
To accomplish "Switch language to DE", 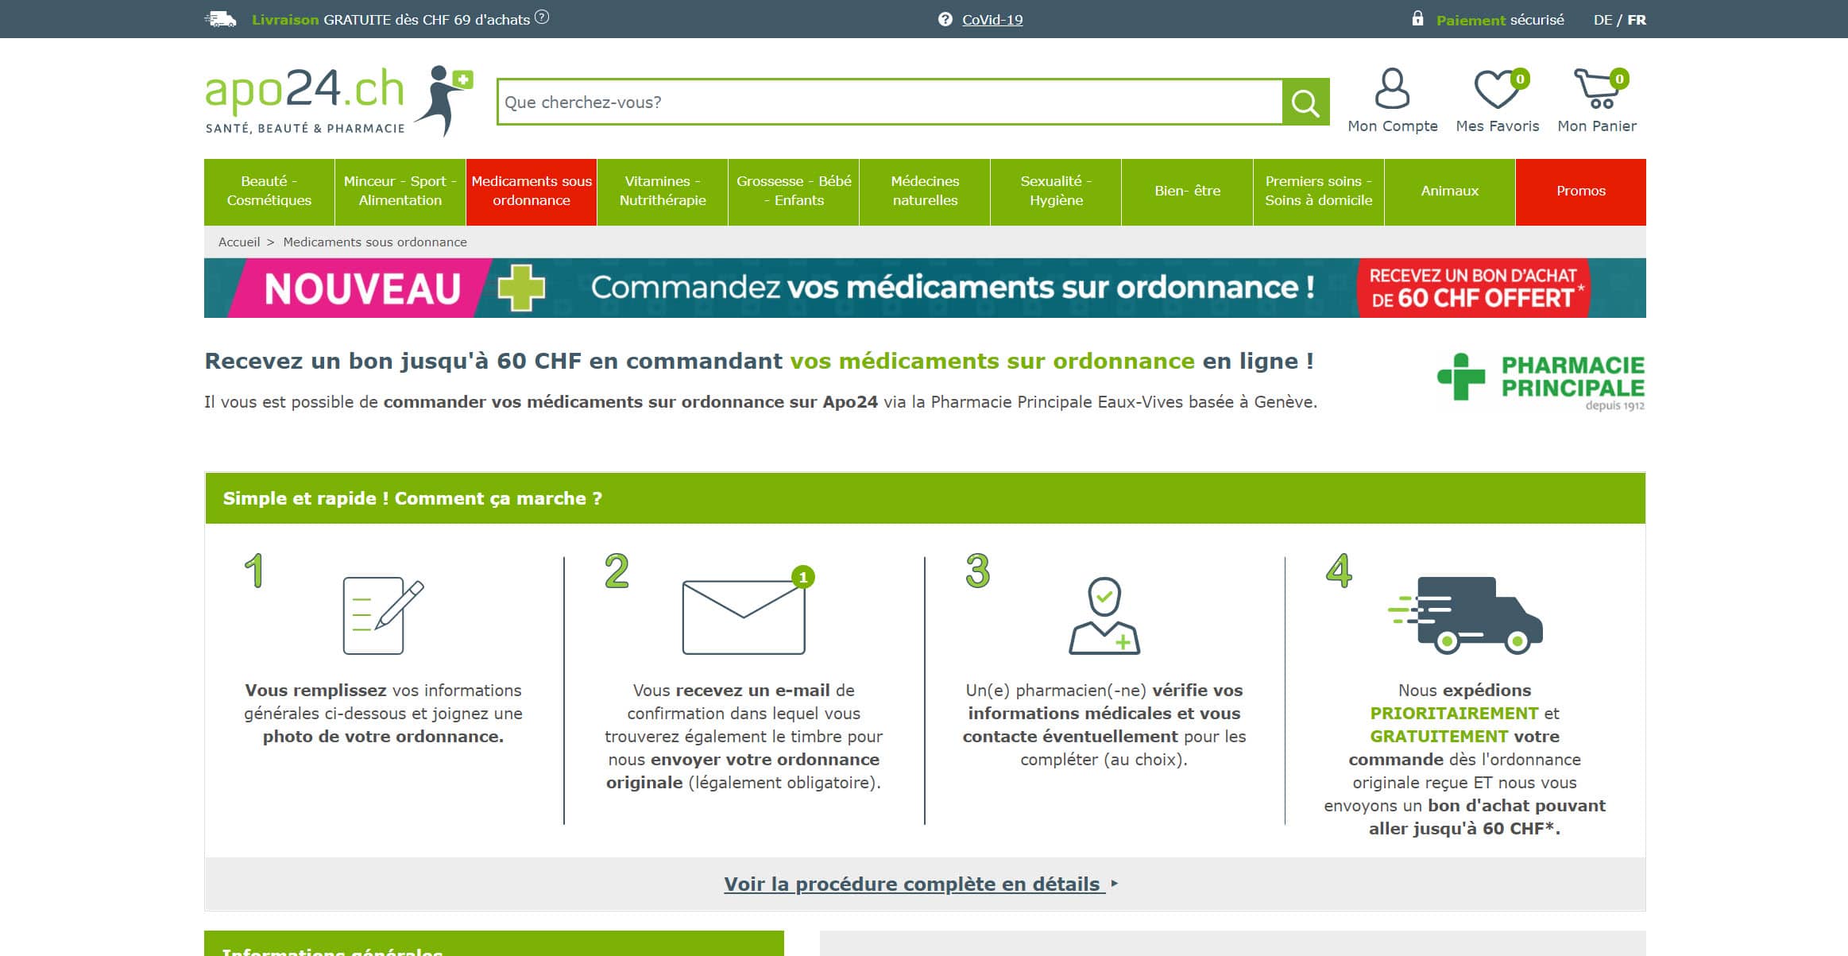I will pyautogui.click(x=1603, y=20).
